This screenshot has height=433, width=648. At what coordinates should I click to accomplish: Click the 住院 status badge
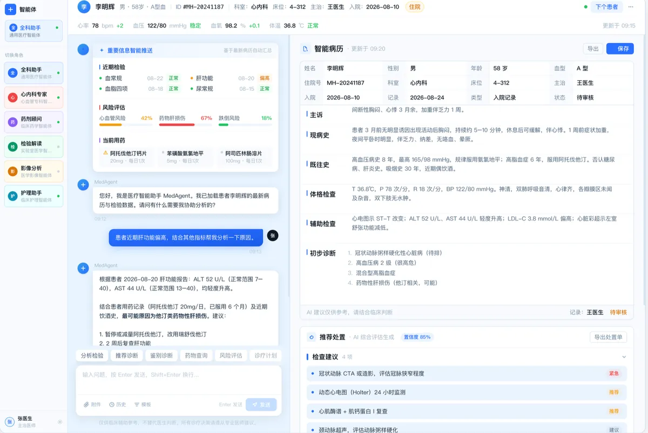tap(415, 7)
